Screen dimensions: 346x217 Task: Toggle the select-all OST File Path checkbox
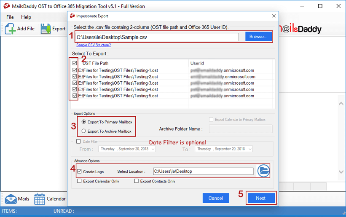point(75,63)
